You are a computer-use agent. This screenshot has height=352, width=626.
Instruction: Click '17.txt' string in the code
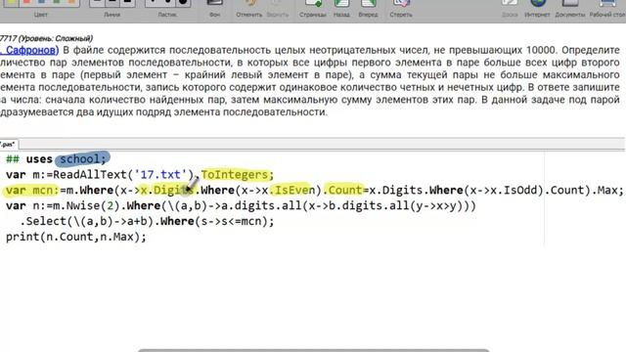tap(161, 175)
